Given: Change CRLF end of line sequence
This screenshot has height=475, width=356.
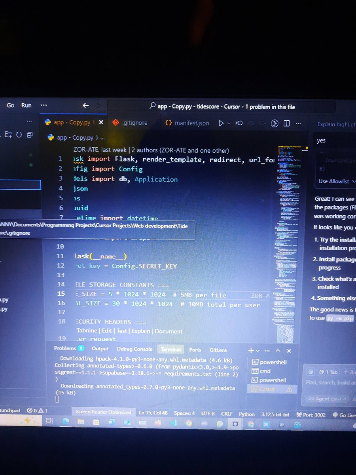Looking at the screenshot, I should click(227, 414).
